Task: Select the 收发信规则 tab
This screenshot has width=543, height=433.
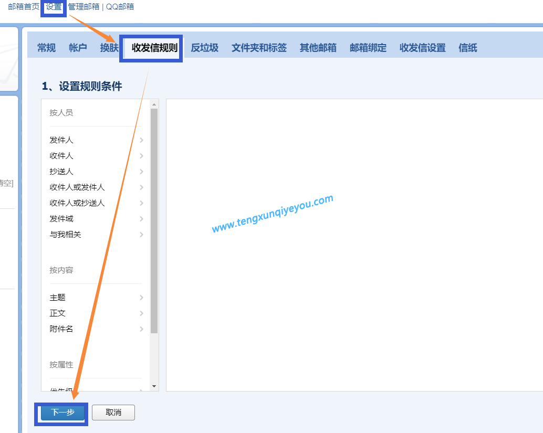Action: [x=154, y=48]
